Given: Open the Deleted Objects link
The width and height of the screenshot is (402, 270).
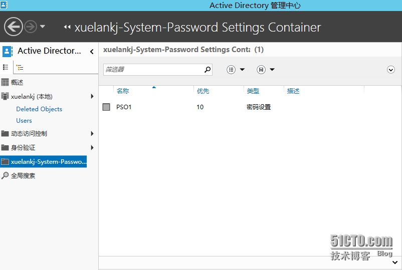Looking at the screenshot, I should pyautogui.click(x=39, y=109).
